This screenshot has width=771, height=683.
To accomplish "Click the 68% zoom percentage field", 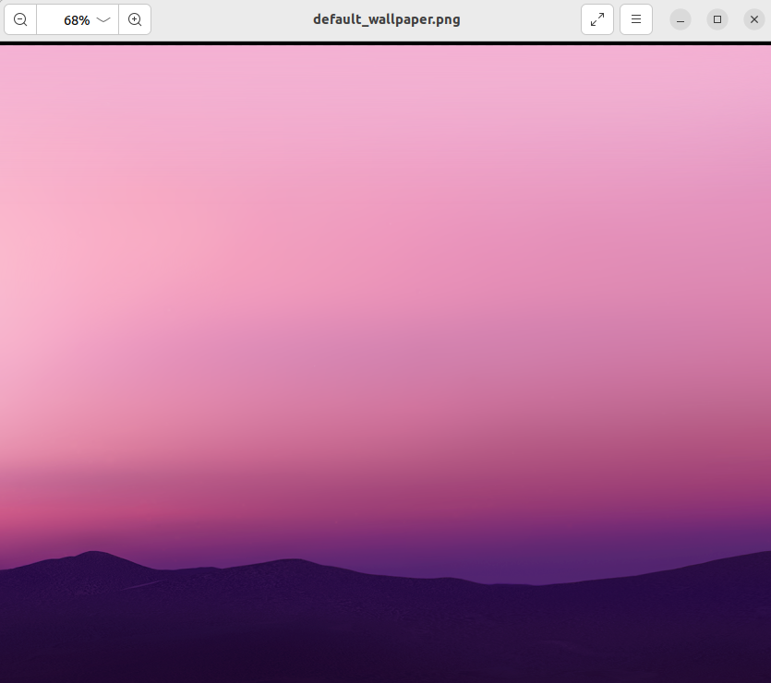I will [x=76, y=19].
